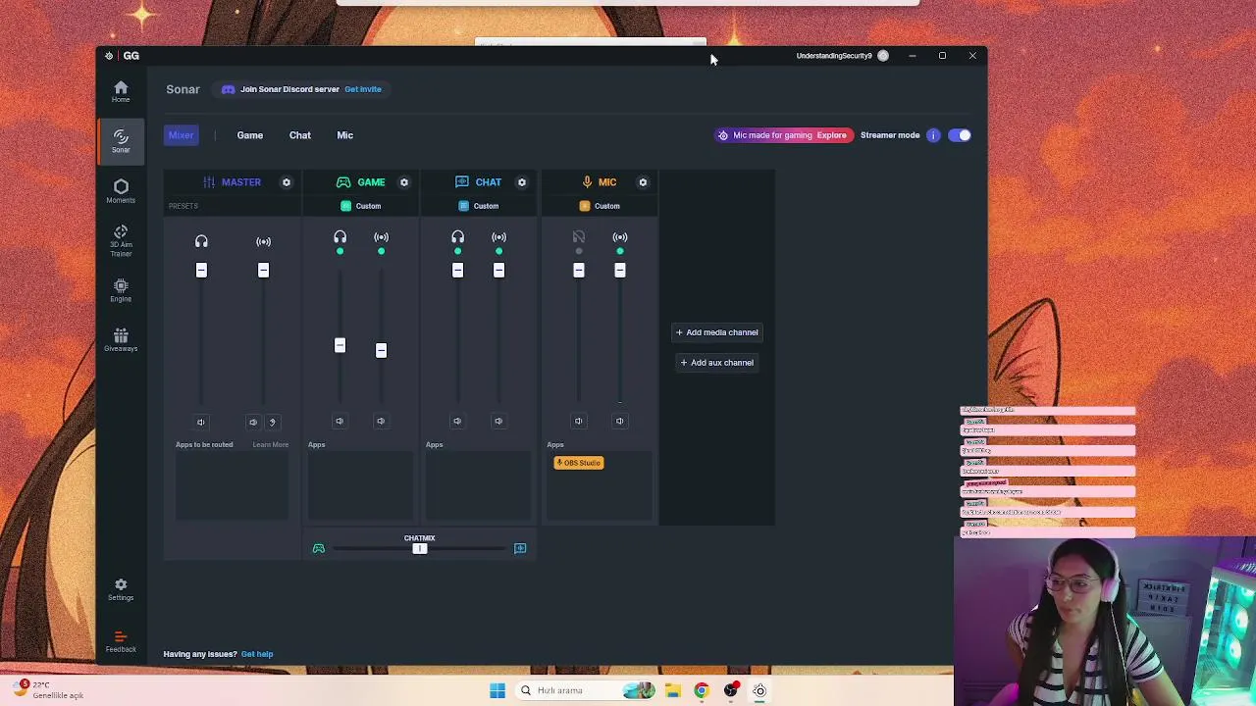Click the weather widget on the taskbar

(x=49, y=690)
